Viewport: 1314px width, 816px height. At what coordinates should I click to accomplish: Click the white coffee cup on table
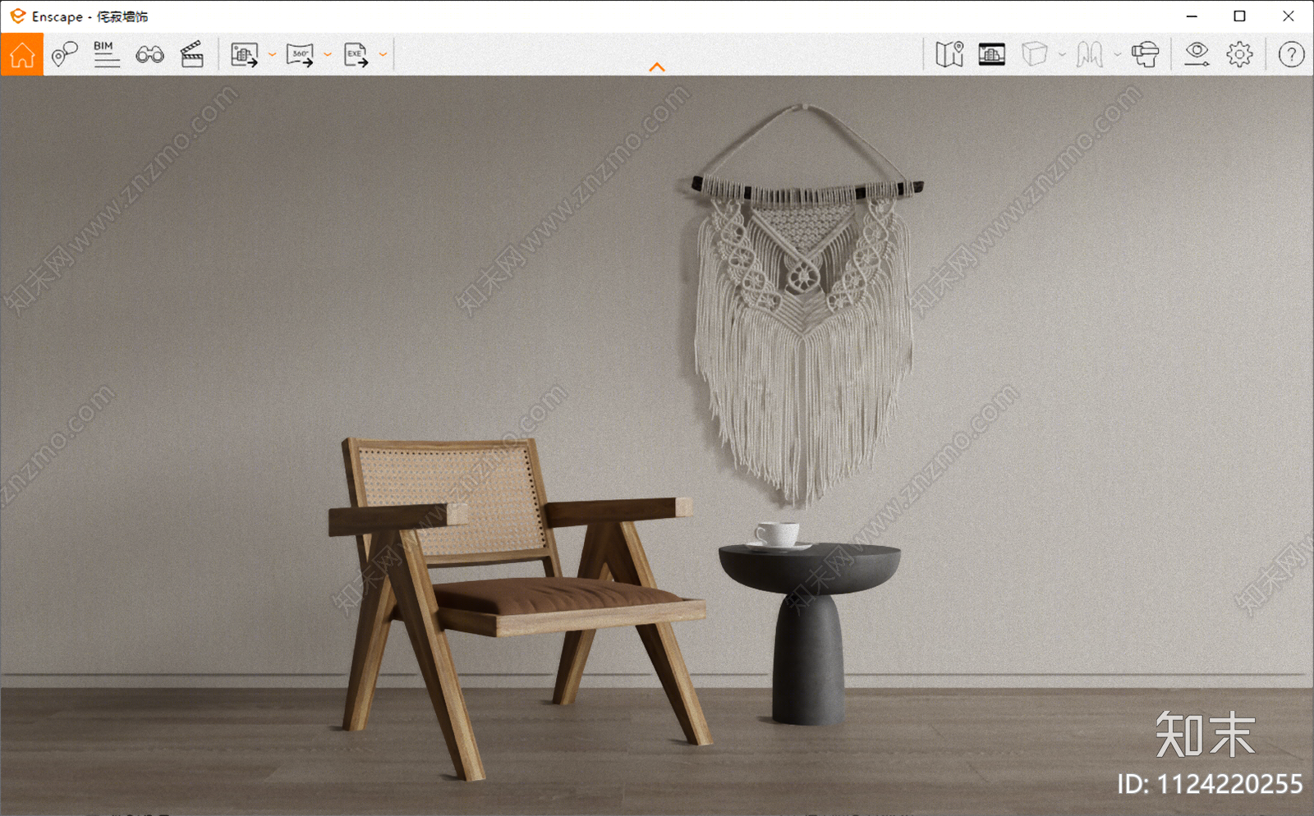click(x=776, y=534)
